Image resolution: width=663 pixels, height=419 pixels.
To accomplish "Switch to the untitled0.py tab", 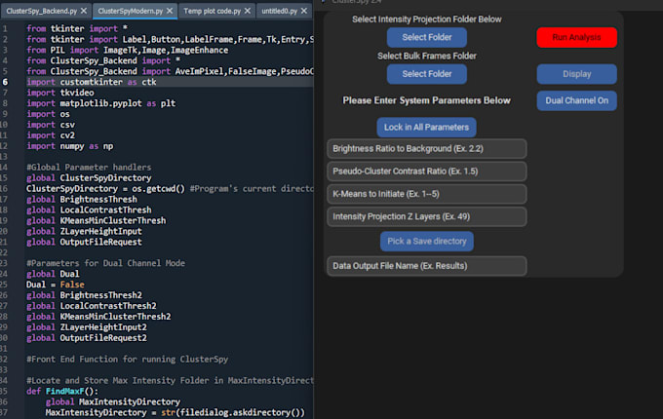I will click(x=279, y=11).
